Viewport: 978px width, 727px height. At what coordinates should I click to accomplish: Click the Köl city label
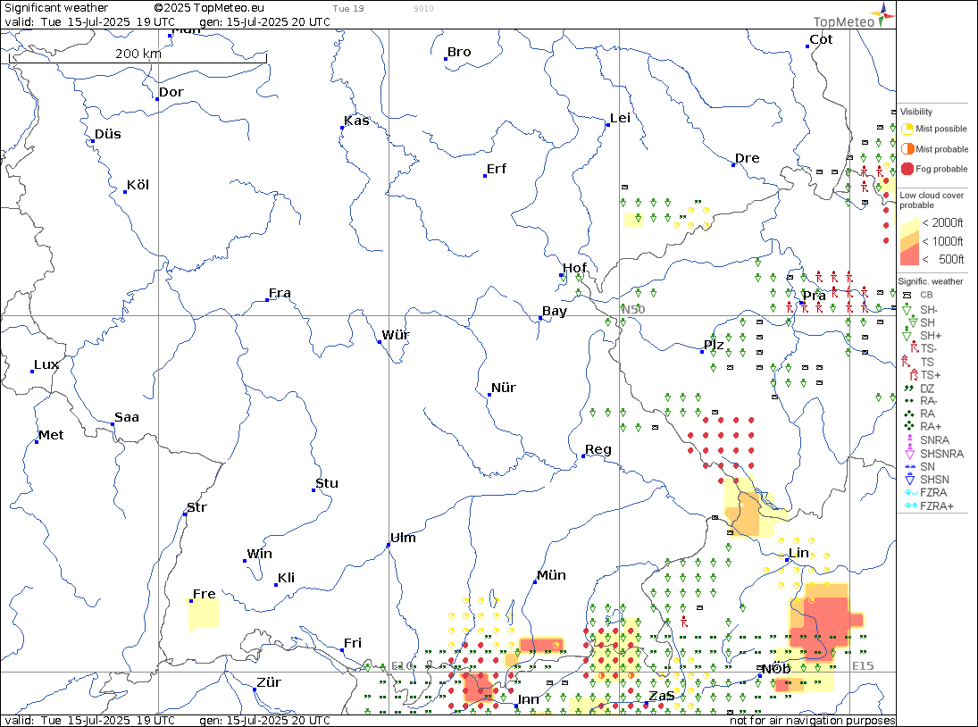click(138, 185)
